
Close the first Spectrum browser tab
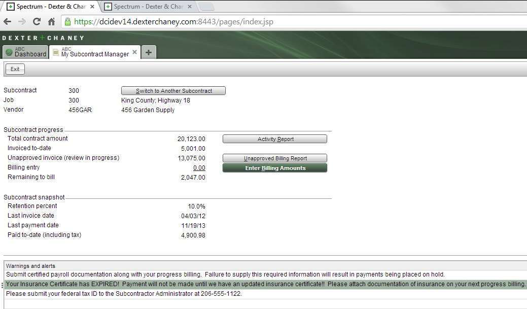click(92, 7)
